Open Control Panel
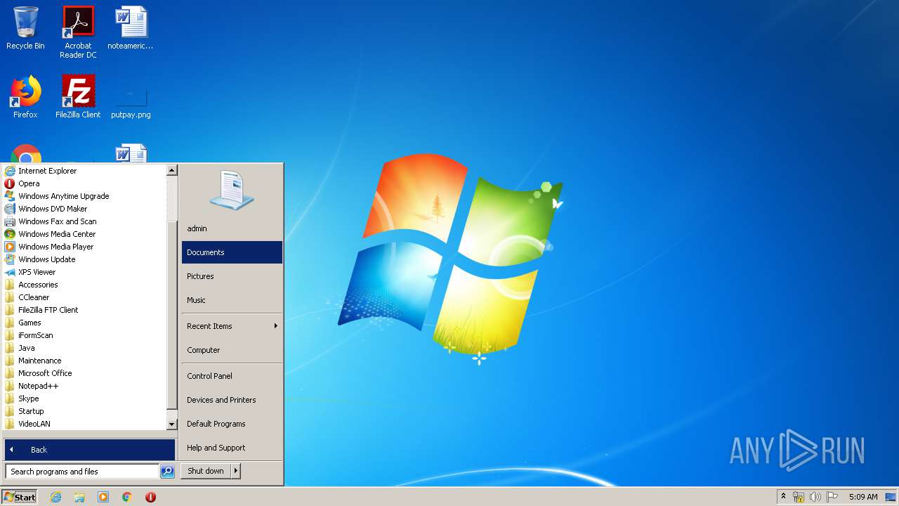The height and width of the screenshot is (506, 899). tap(232, 376)
